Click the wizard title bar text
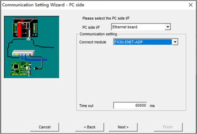The width and height of the screenshot is (197, 134). click(43, 5)
